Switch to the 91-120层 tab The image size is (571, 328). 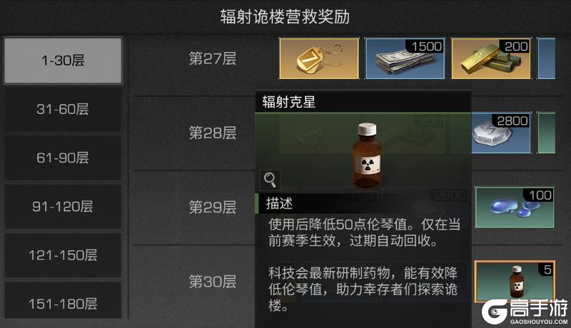63,207
